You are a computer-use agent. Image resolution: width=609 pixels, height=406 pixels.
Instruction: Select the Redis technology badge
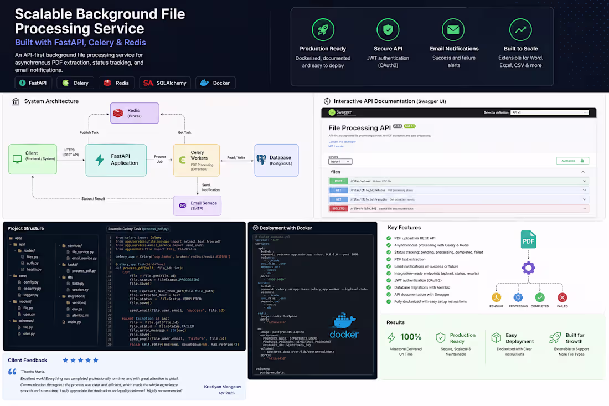(116, 83)
